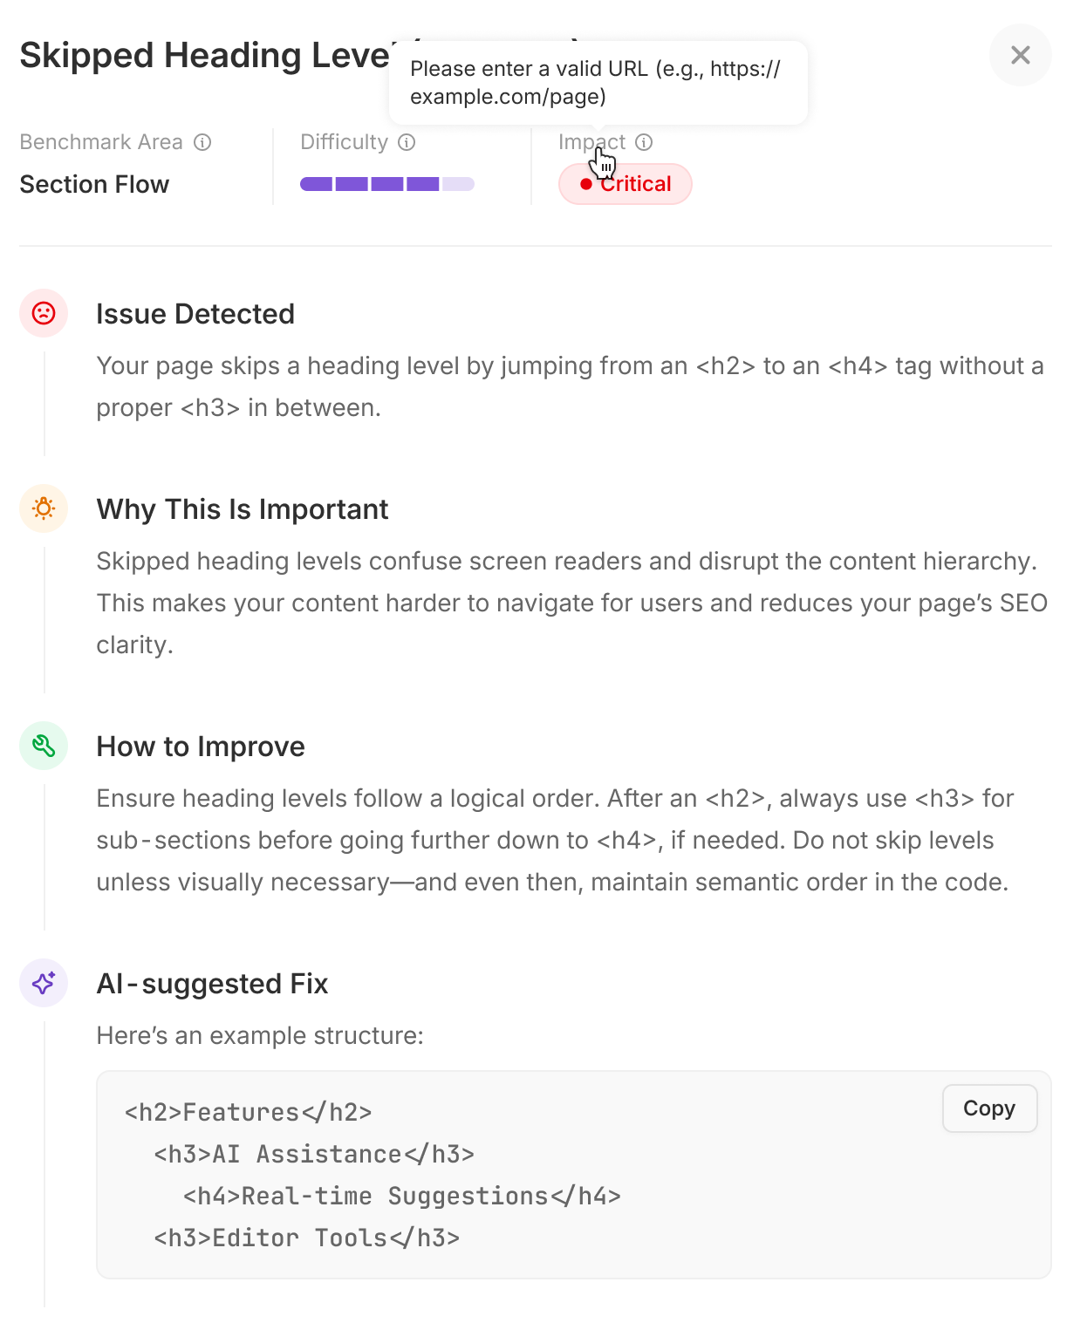
Task: Expand the How to Improve section heading
Action: tap(201, 746)
